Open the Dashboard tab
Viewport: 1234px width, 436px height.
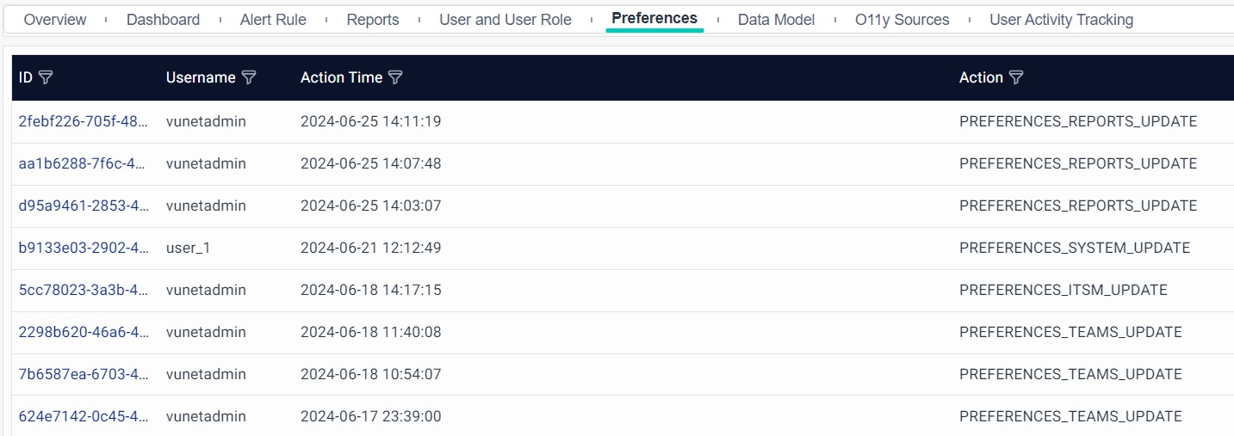[x=163, y=20]
